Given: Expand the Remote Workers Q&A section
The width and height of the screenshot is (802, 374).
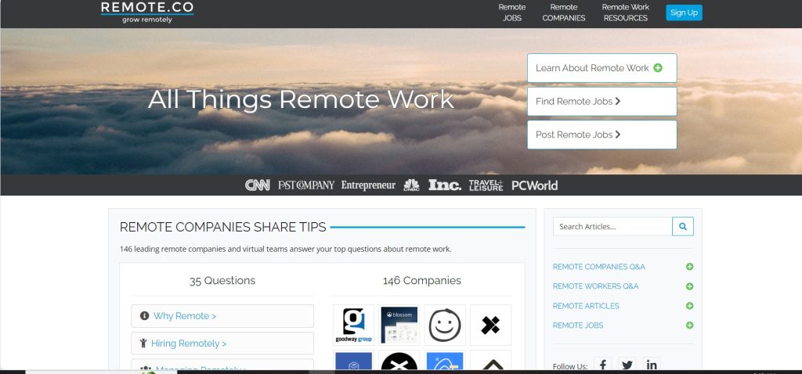Looking at the screenshot, I should click(x=689, y=286).
